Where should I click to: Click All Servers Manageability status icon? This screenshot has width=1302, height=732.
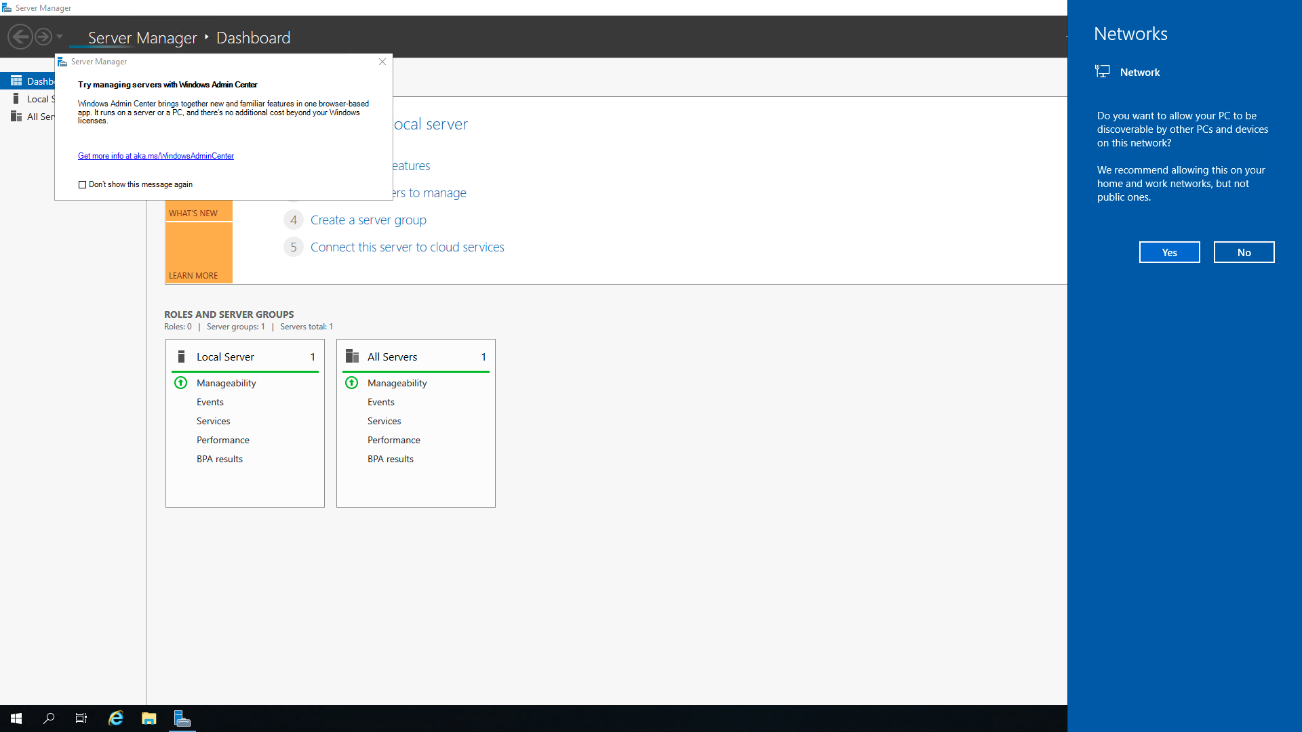pyautogui.click(x=352, y=383)
